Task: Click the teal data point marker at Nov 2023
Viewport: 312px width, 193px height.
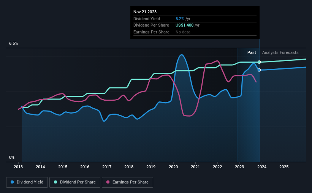Action: (259, 62)
